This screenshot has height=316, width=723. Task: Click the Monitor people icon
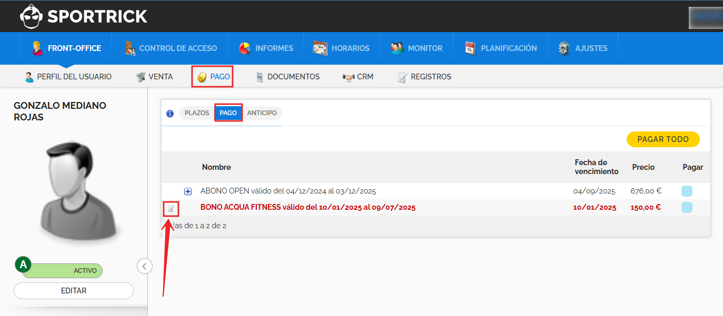point(397,48)
